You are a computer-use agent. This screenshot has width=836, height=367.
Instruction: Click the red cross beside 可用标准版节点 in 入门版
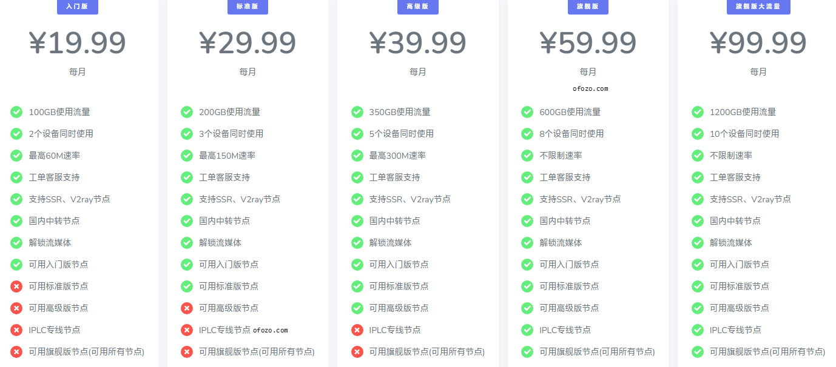point(16,286)
